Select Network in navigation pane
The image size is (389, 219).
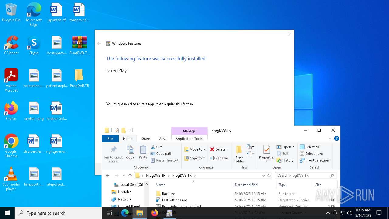(x=121, y=199)
